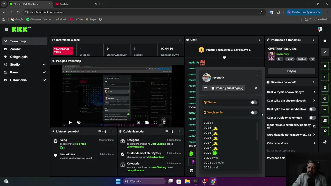The height and width of the screenshot is (186, 331).
Task: Toggle the mod actions note icon in right sidebar
Action: (325, 88)
